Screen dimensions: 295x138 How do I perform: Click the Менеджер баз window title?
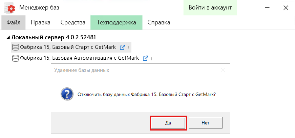pyautogui.click(x=39, y=8)
